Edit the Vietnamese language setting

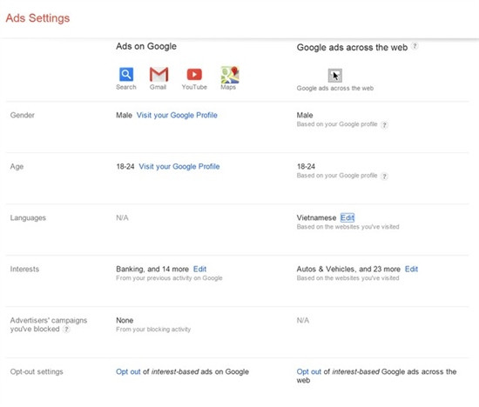click(x=347, y=217)
